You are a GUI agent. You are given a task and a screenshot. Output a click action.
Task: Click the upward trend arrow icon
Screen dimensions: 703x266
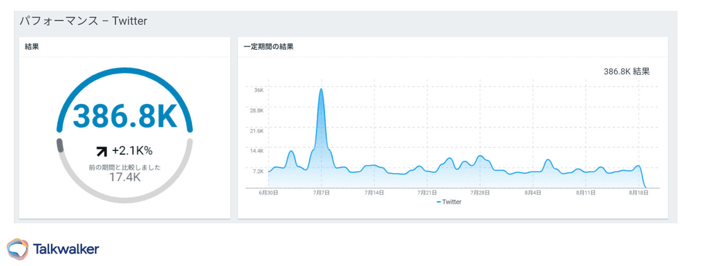click(101, 151)
